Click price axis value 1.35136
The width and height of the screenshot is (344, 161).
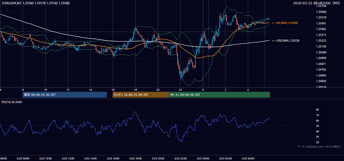click(x=321, y=46)
